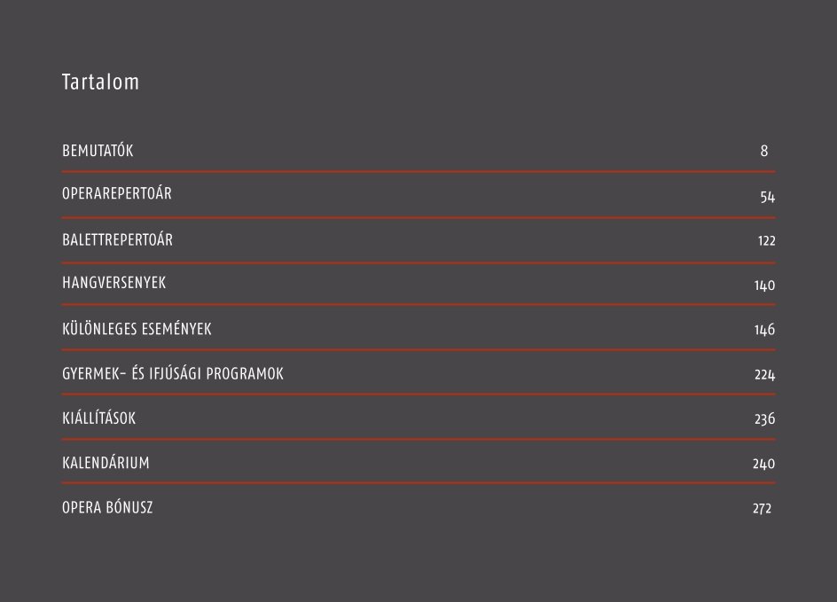Click the red line under BEMUTATÓK
Image resolution: width=837 pixels, height=602 pixels.
pos(418,172)
